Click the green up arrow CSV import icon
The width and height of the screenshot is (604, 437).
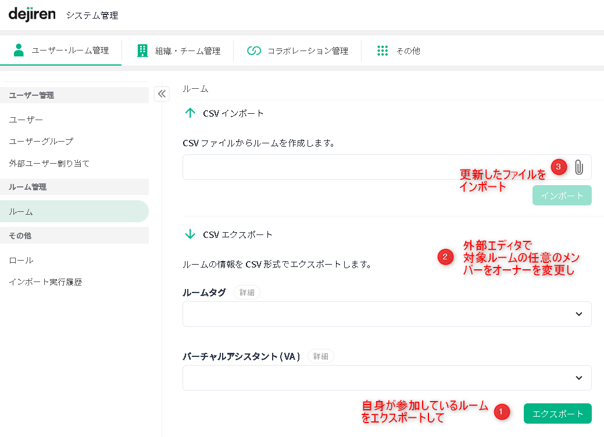190,113
